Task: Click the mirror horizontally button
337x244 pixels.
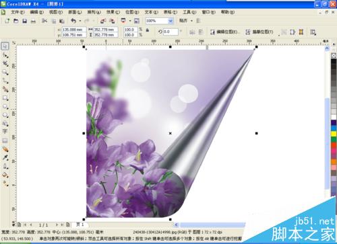Action: pyautogui.click(x=192, y=32)
